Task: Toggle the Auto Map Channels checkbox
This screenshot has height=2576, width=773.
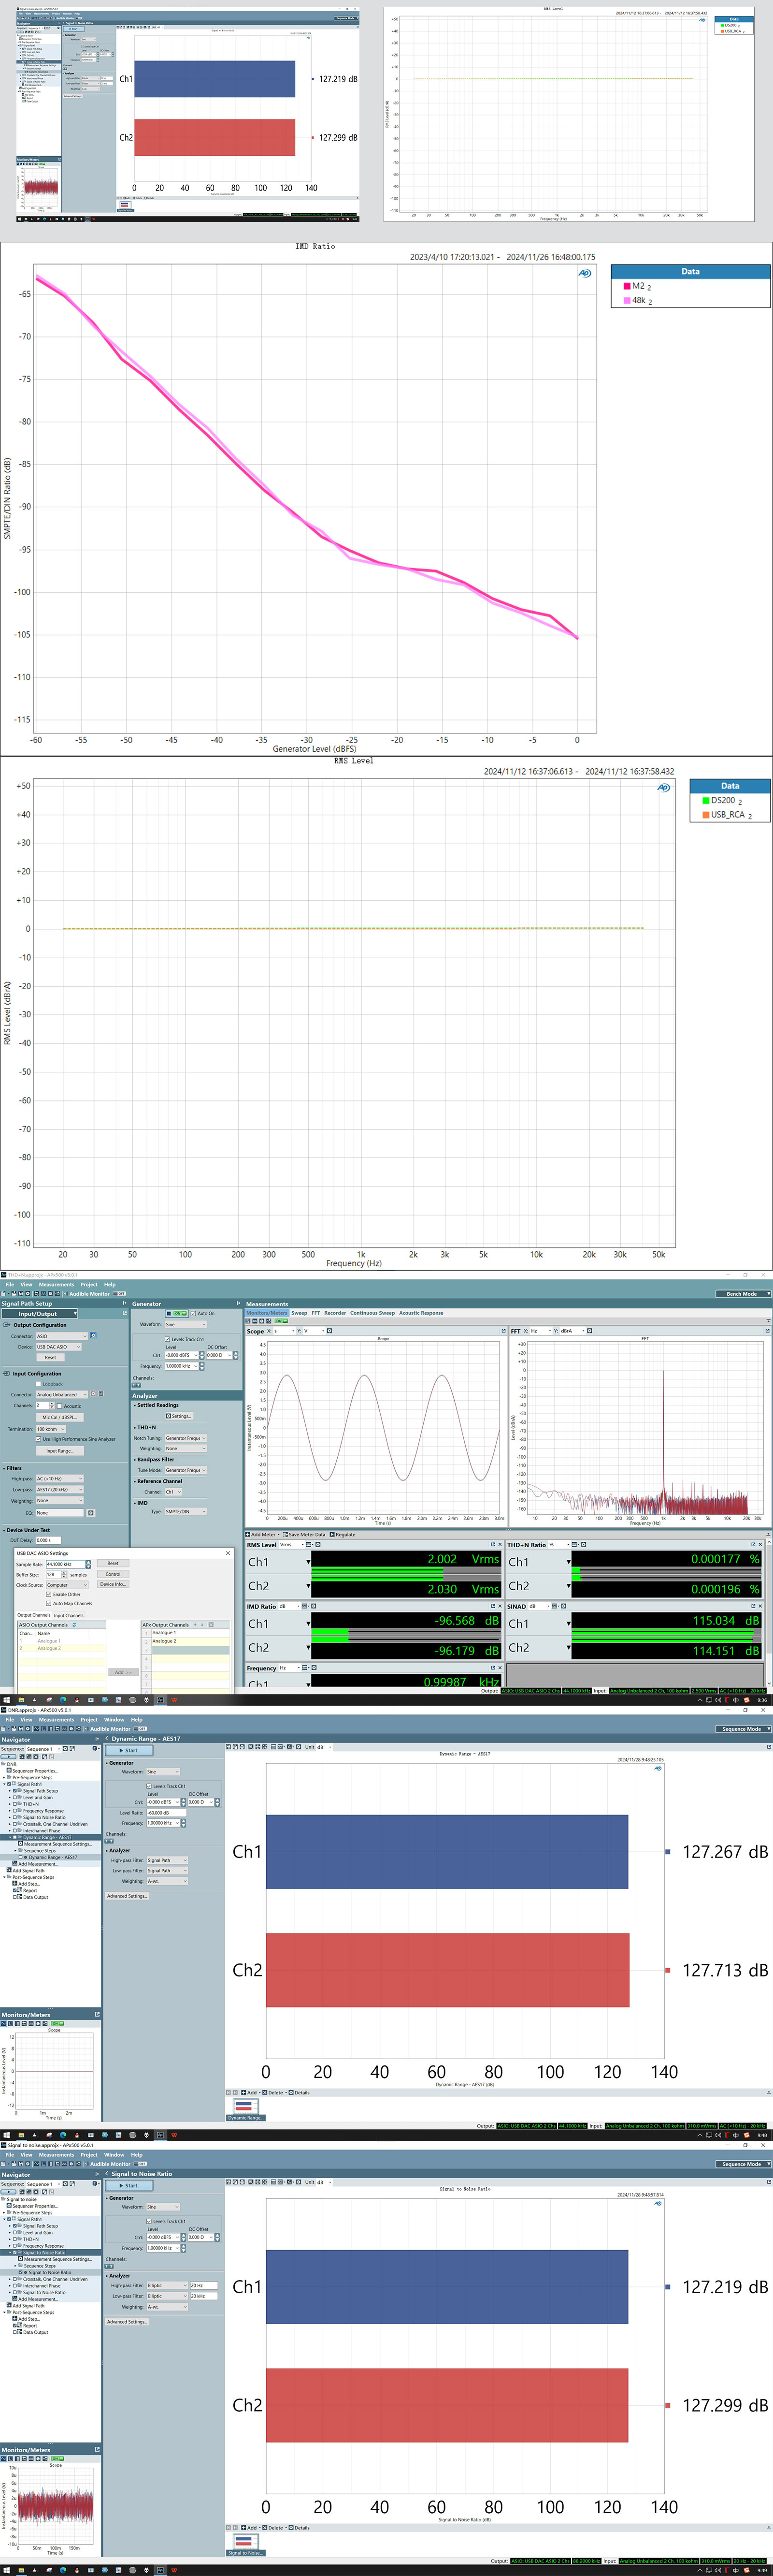Action: [x=49, y=1603]
